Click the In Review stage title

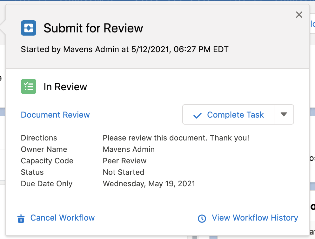[x=65, y=87]
